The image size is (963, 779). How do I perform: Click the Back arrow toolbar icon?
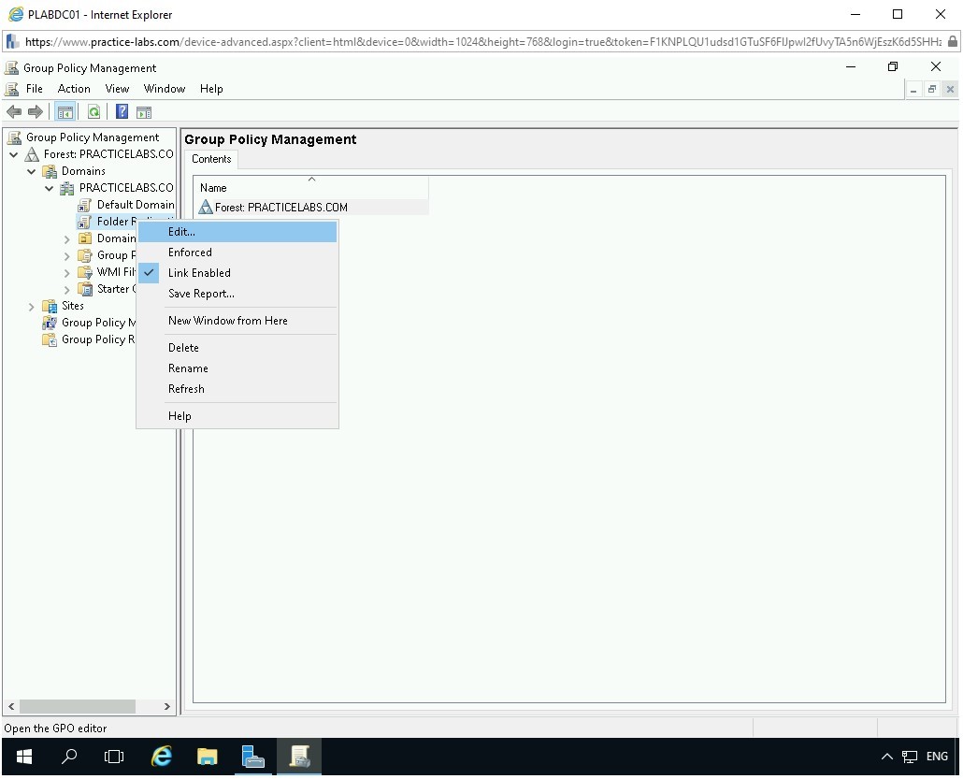13,112
